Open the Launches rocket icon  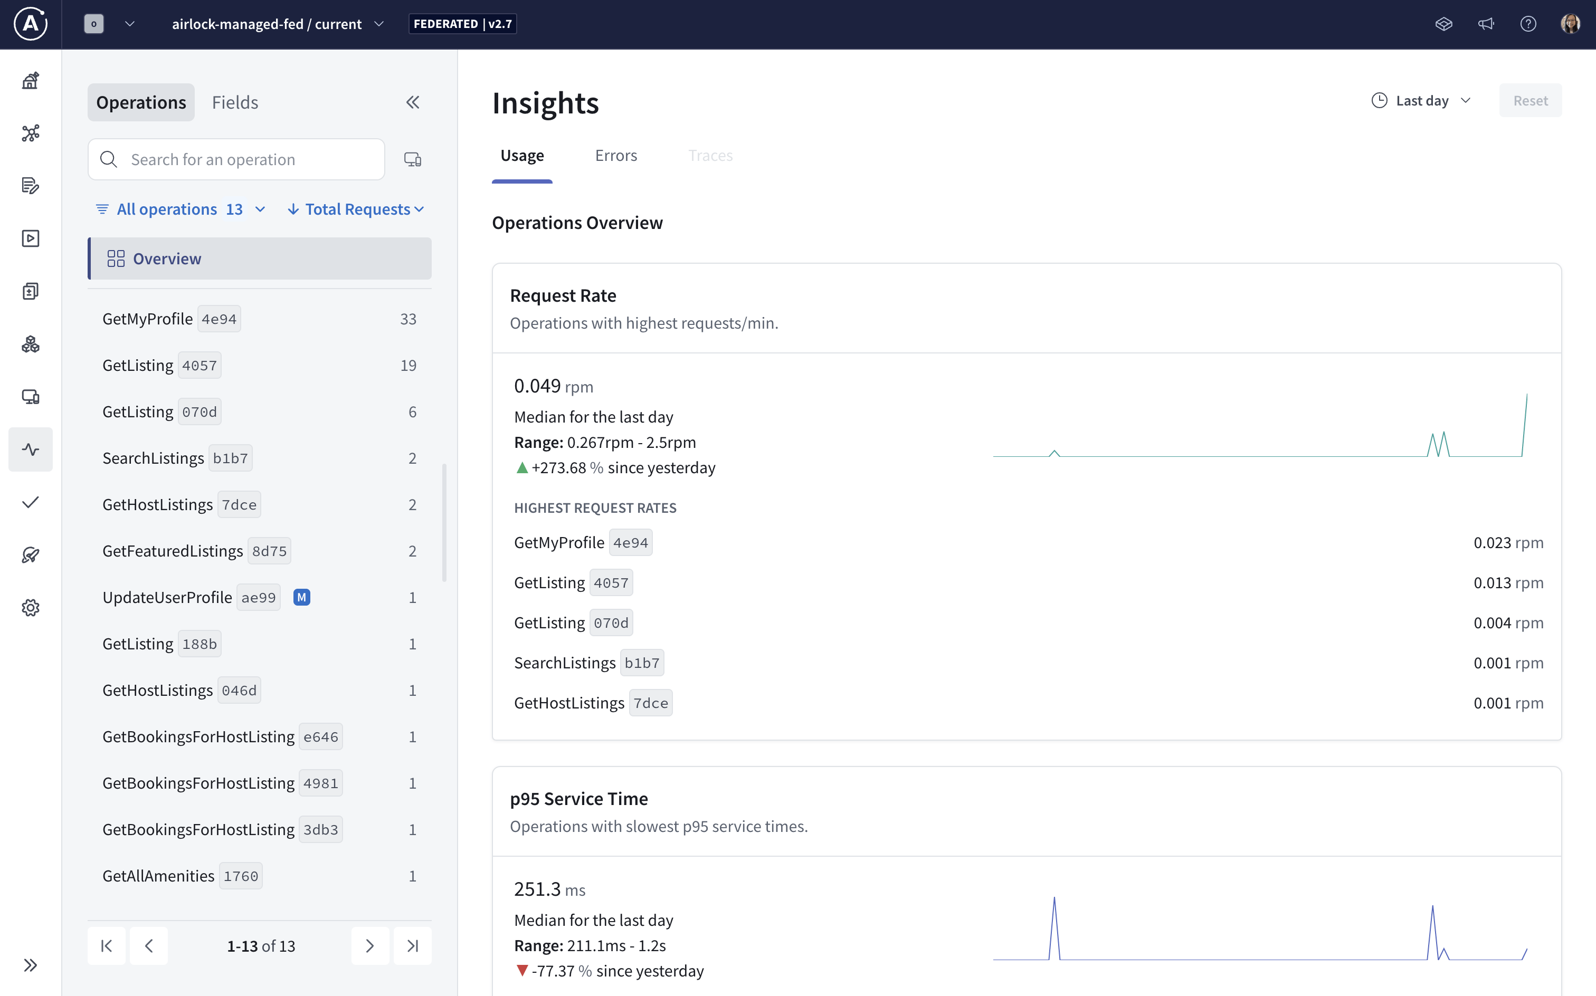[30, 554]
